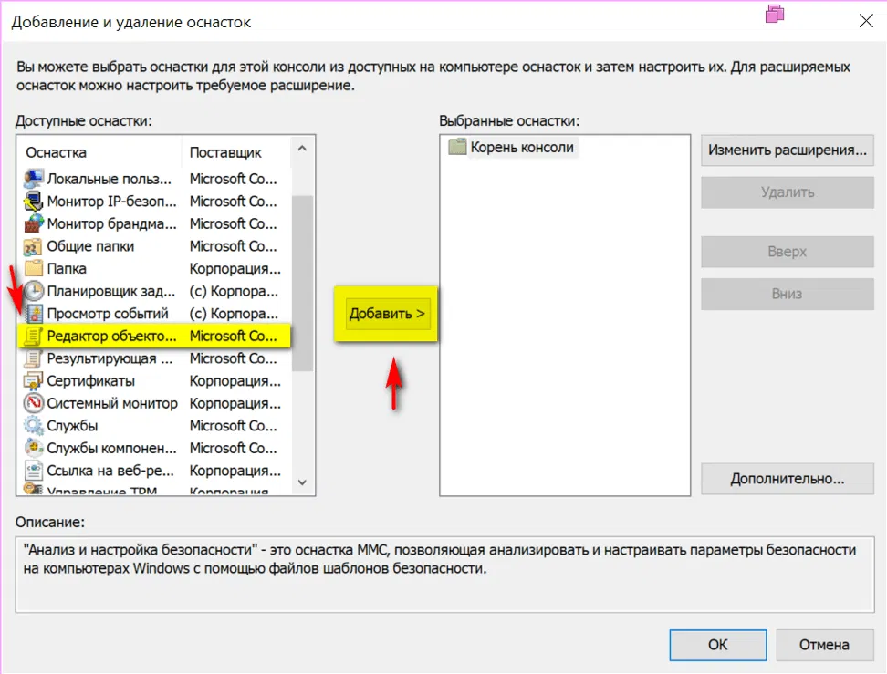Select Просмотр событий entry name
The image size is (887, 674).
tap(108, 313)
